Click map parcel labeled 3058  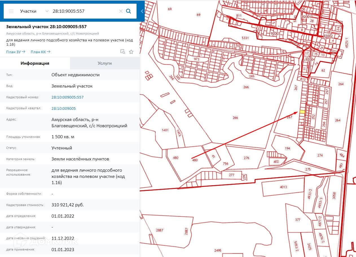[x=334, y=195]
